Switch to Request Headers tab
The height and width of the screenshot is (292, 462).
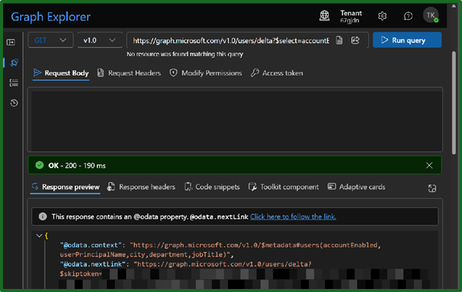(129, 73)
